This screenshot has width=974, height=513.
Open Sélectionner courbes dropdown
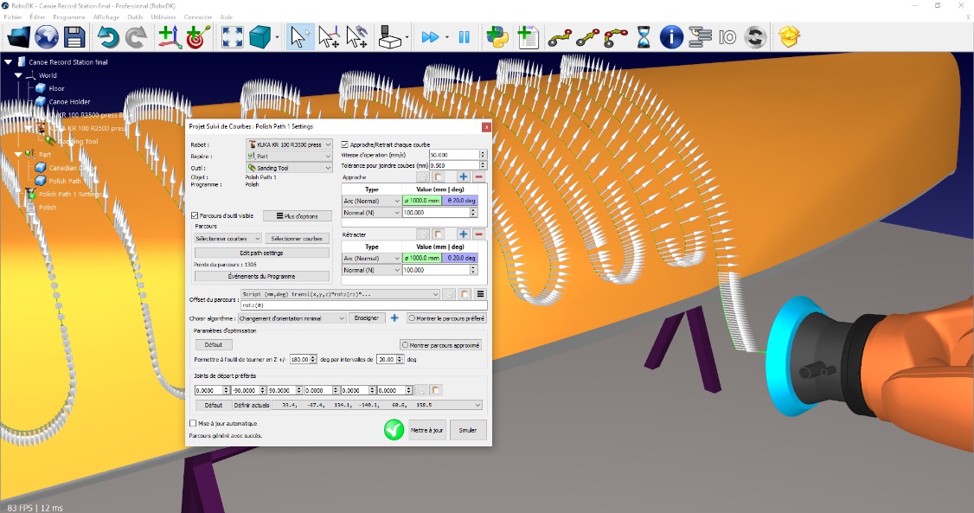(227, 239)
